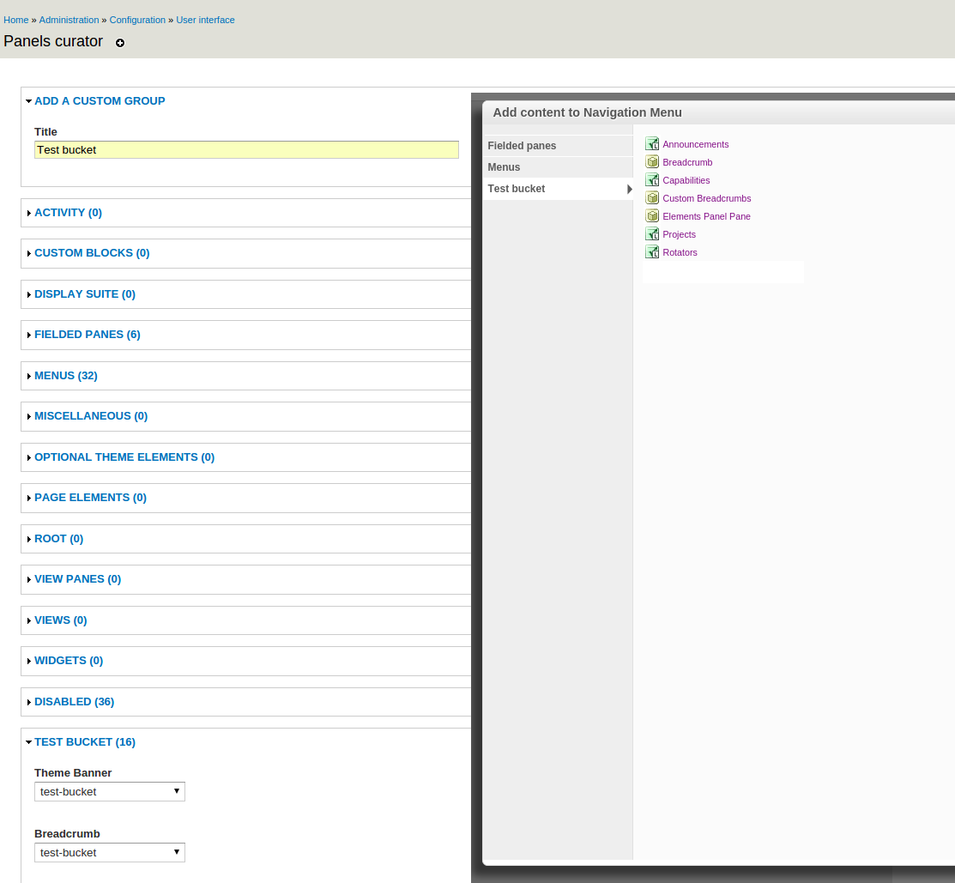The image size is (955, 883).
Task: Click the Breadcrumb block icon
Action: coord(652,162)
